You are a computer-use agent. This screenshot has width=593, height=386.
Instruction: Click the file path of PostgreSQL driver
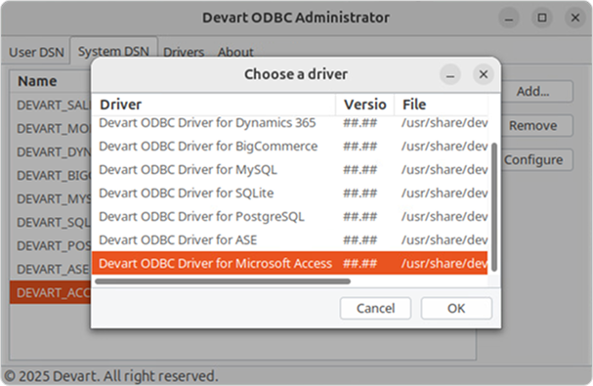(x=445, y=217)
